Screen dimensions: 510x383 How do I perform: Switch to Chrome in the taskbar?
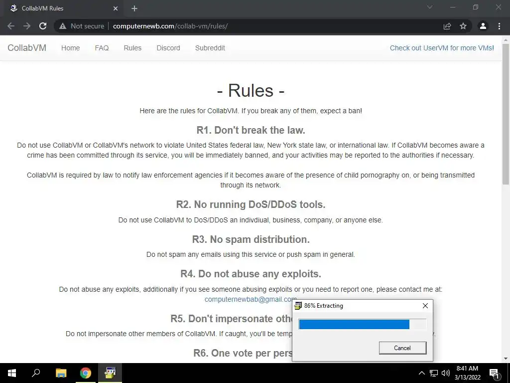[x=86, y=373]
